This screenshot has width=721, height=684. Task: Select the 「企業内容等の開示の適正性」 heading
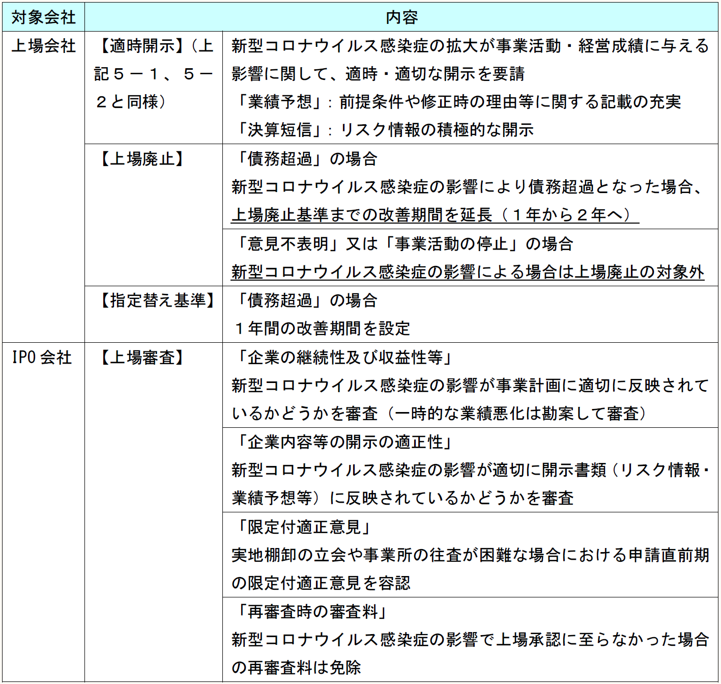pyautogui.click(x=343, y=442)
